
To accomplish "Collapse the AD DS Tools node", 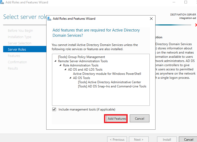I will click(70, 78).
